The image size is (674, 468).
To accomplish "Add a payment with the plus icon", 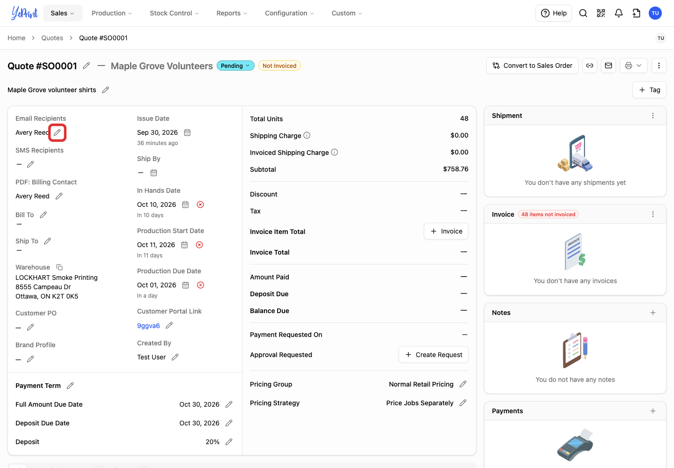I will [x=653, y=411].
